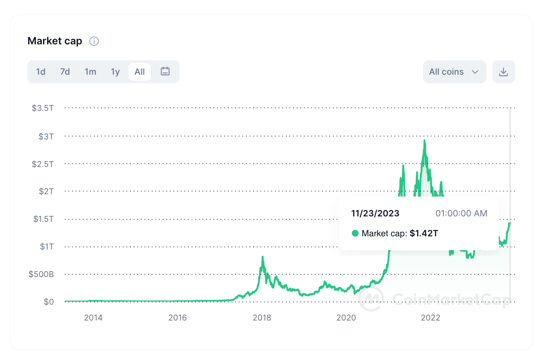This screenshot has width=538, height=354.
Task: Open the custom date range calendar
Action: coord(165,72)
